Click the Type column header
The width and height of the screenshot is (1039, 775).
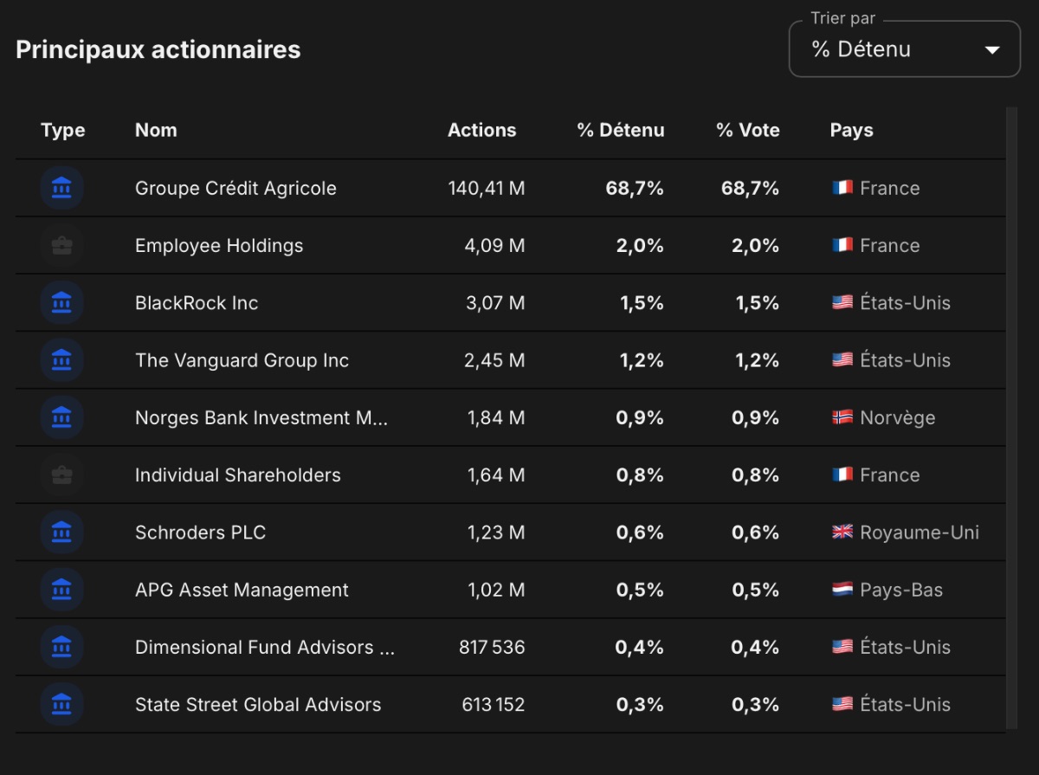[63, 130]
